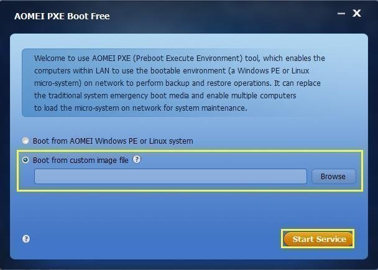Image resolution: width=378 pixels, height=270 pixels.
Task: Select the Boot from custom image file radio
Action: pyautogui.click(x=25, y=160)
